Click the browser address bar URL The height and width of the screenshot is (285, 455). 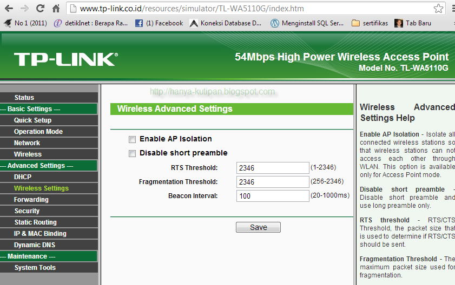[x=192, y=9]
